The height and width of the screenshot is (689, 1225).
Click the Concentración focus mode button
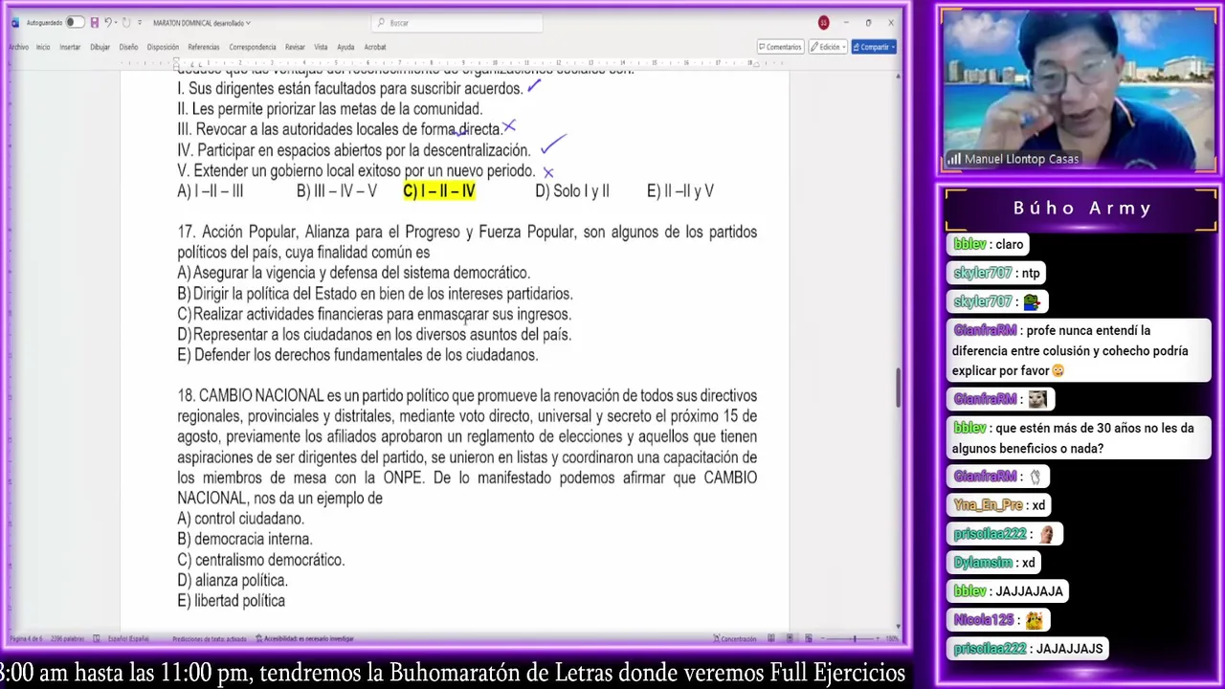pos(735,638)
